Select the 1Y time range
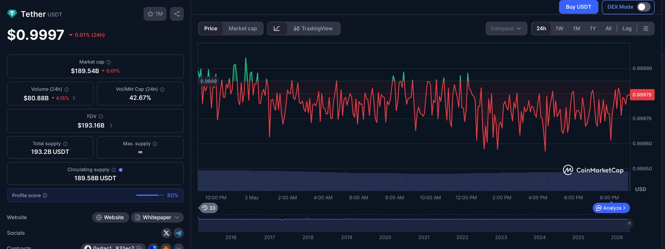The image size is (665, 249). (593, 28)
